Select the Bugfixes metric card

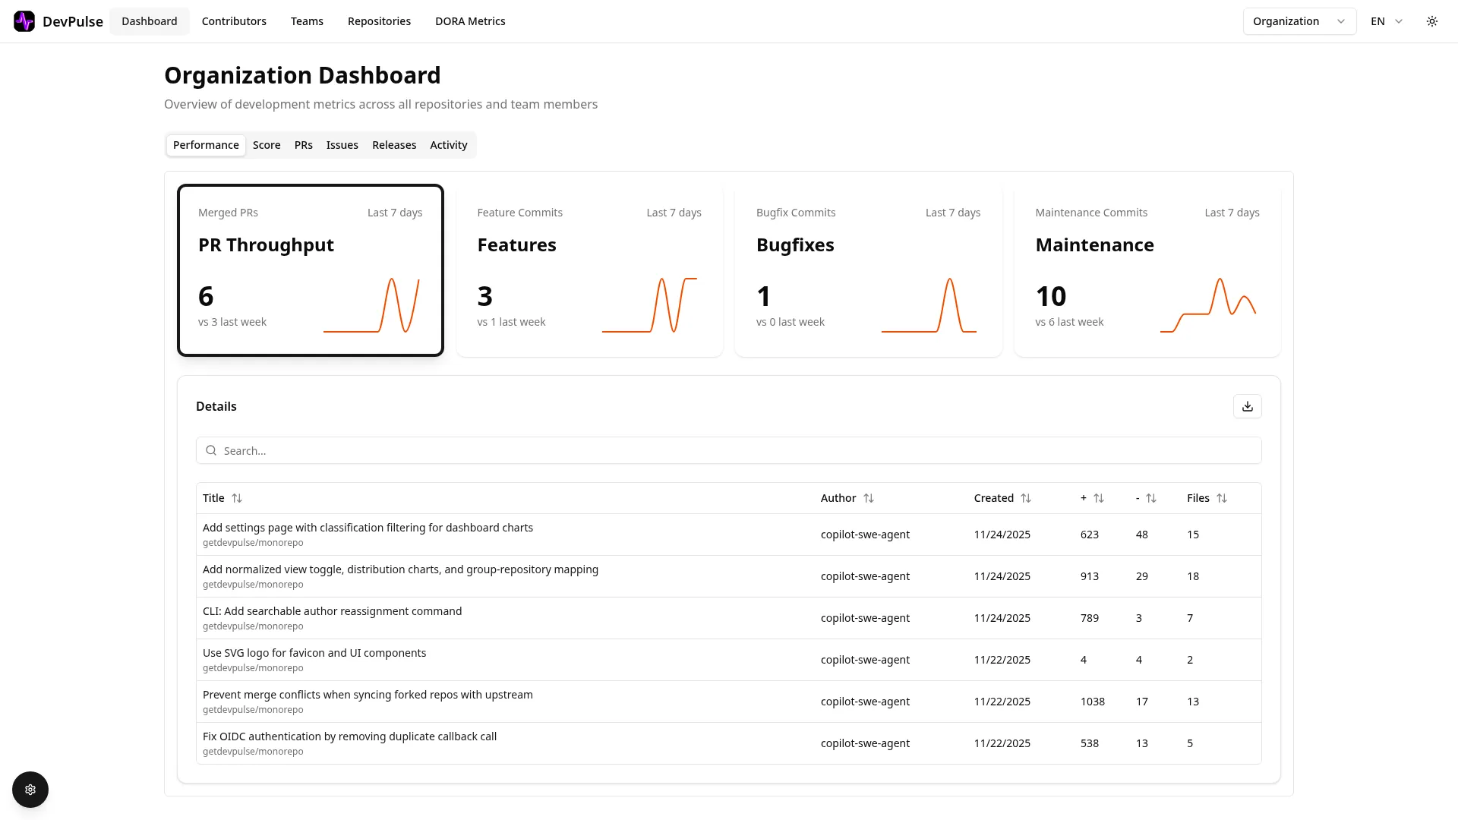[868, 270]
